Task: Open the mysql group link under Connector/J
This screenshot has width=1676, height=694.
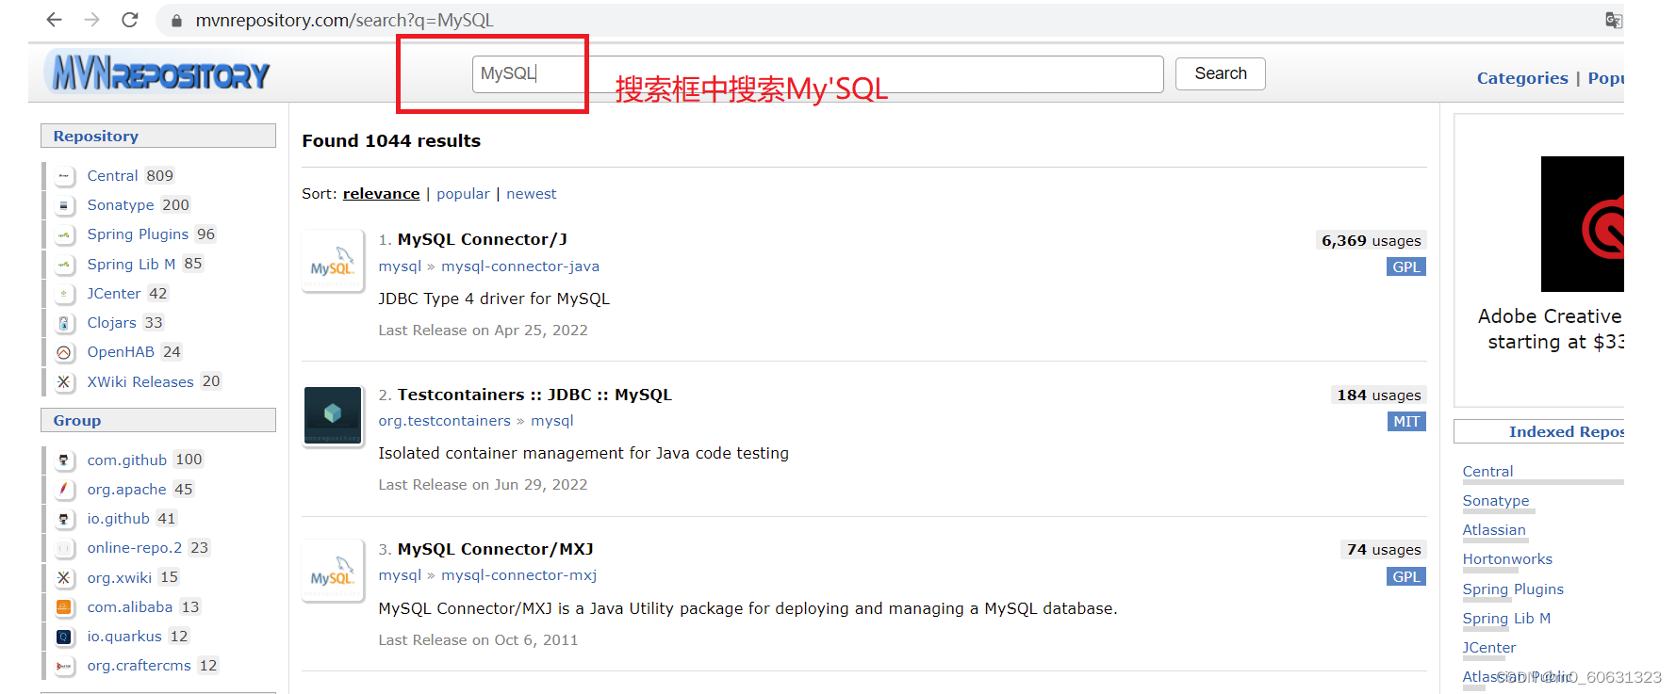Action: (x=400, y=266)
